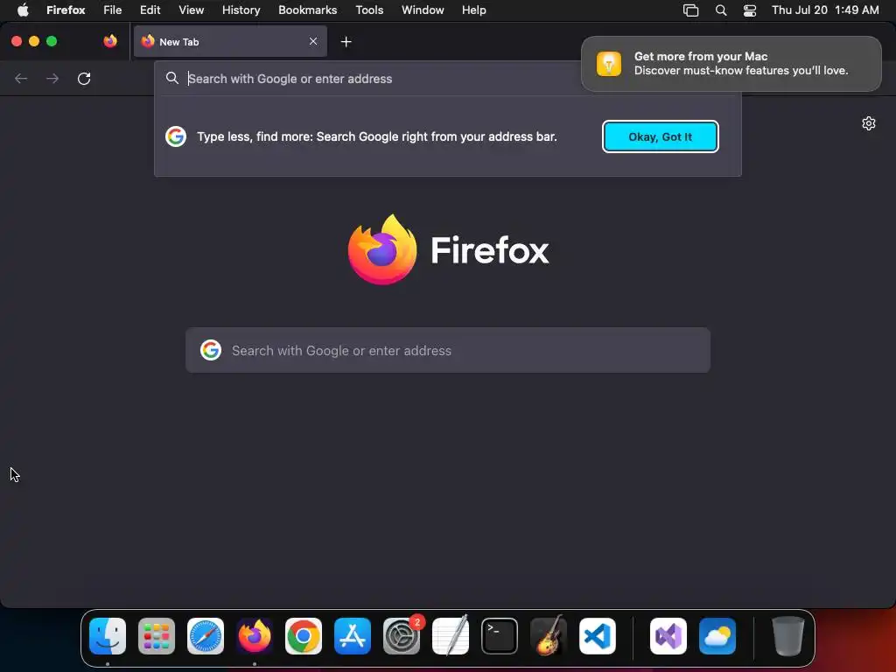The image size is (896, 672).
Task: Open Spotlight search in menu bar
Action: (721, 10)
